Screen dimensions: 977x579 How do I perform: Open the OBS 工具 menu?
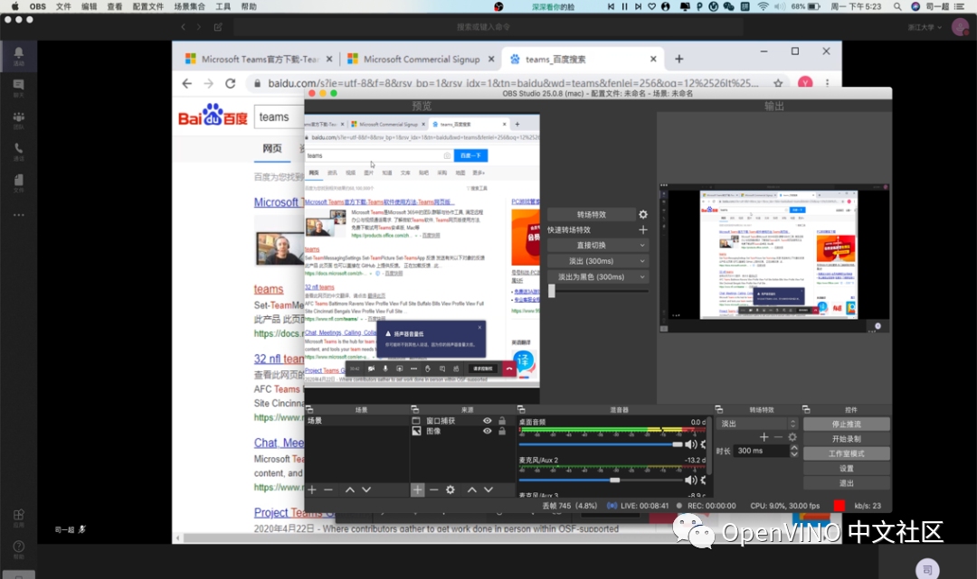tap(223, 6)
